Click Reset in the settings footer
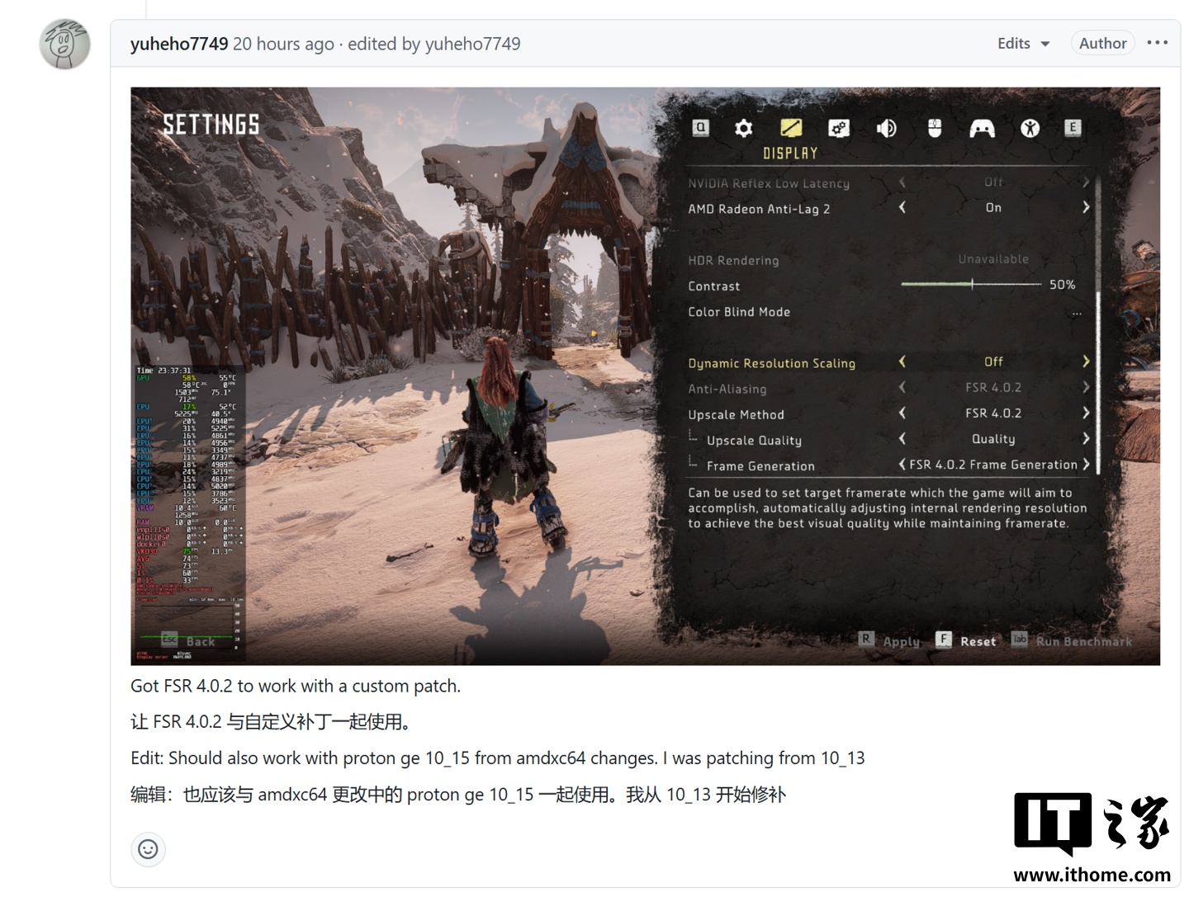Screen dimensions: 1189x897 click(x=978, y=641)
